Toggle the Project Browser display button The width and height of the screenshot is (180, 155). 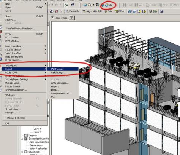tap(66, 5)
